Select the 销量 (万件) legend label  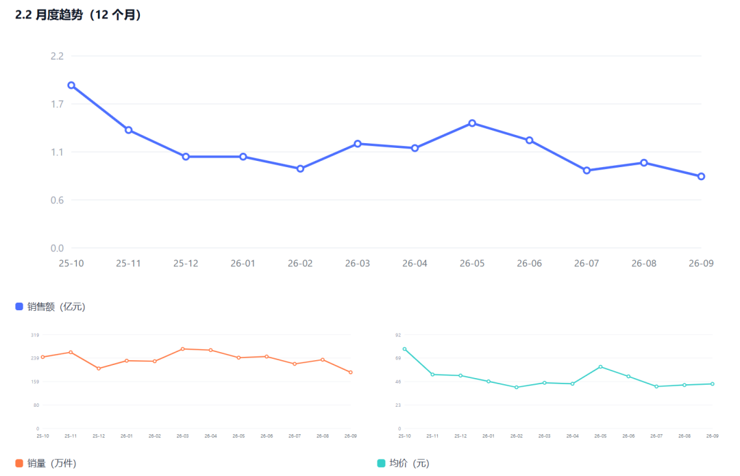point(51,463)
